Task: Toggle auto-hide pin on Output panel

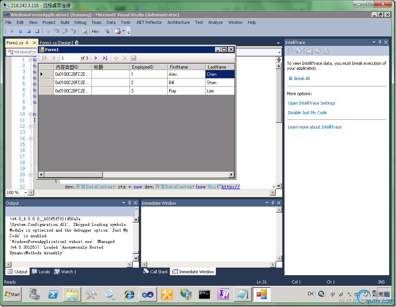Action: [x=130, y=203]
